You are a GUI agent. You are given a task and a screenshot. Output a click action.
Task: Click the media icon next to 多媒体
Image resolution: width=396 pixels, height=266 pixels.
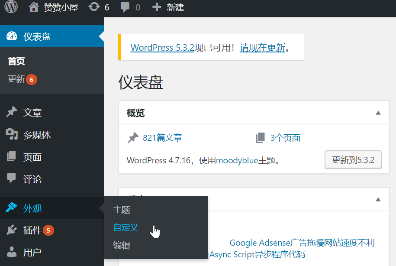pos(12,134)
